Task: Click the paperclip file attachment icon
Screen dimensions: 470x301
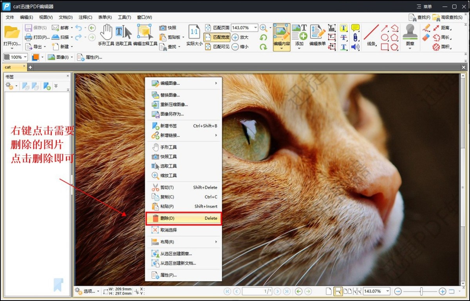Action: coord(355,37)
